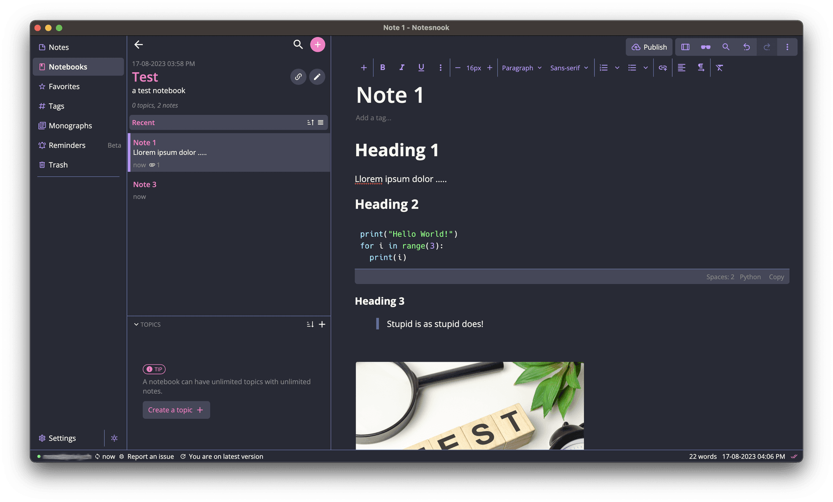
Task: Open the editor's more options menu
Action: [x=787, y=47]
